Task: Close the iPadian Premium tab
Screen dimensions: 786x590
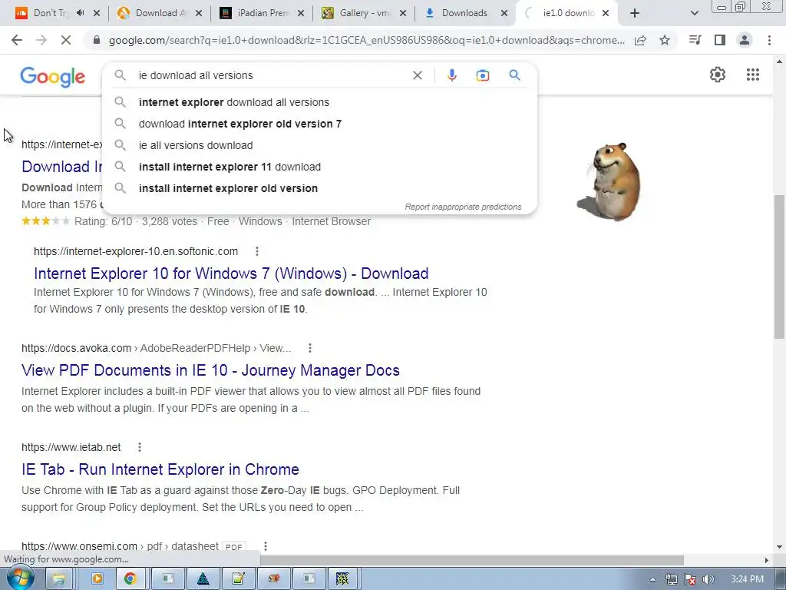Action: coord(301,13)
